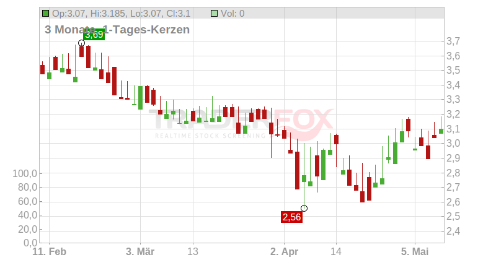Screen dimensions: 496x260
Task: Click the 2,7 price axis label
Action: click(x=453, y=187)
